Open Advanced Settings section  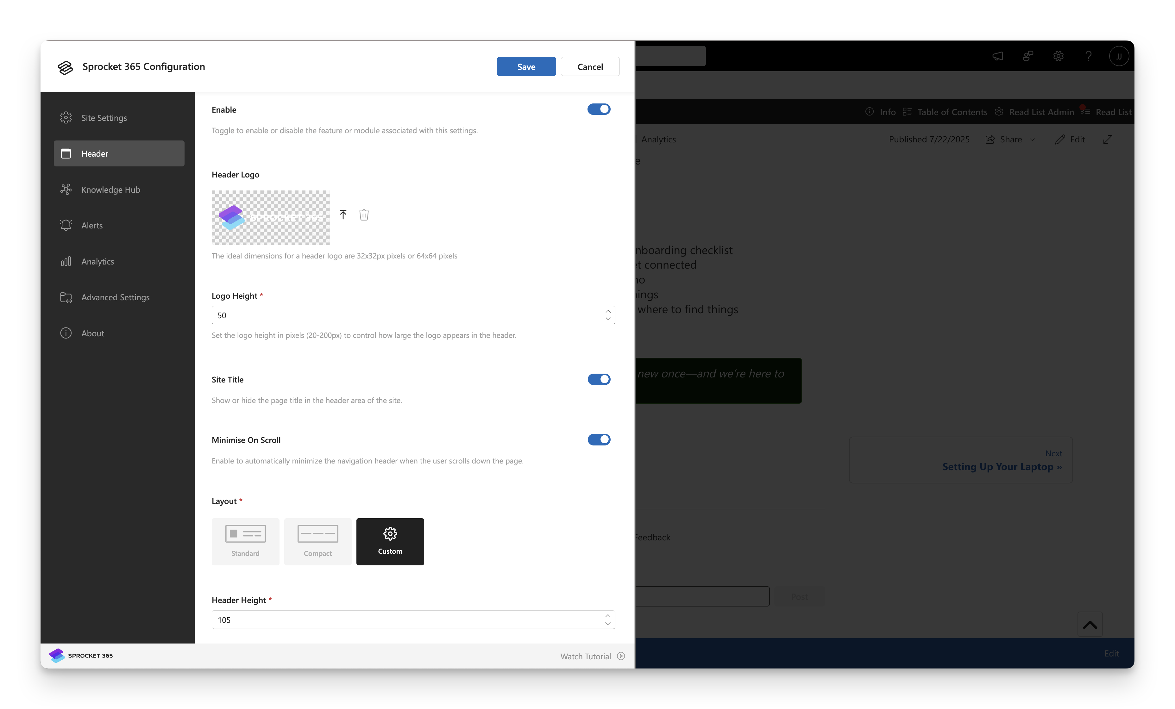coord(115,297)
